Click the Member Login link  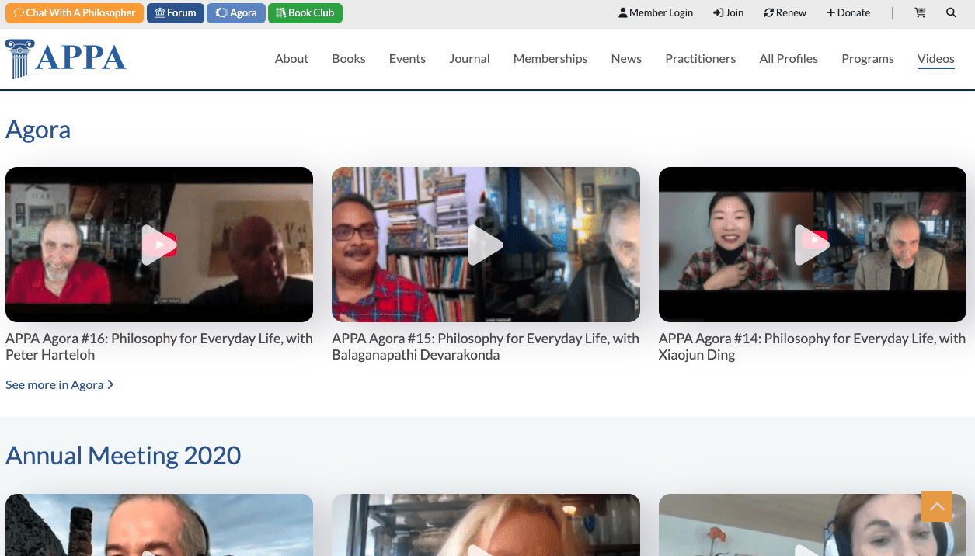click(656, 12)
